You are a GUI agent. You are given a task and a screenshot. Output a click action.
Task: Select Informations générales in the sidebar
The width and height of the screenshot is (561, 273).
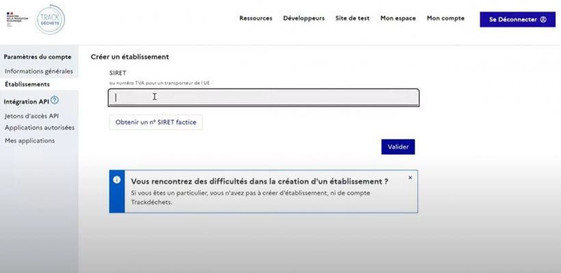click(39, 71)
